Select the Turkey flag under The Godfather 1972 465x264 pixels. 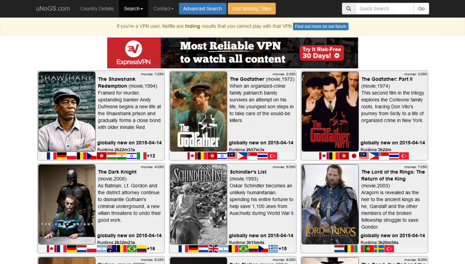(x=272, y=156)
